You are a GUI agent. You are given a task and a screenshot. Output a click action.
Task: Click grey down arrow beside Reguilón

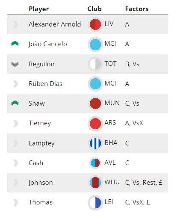pyautogui.click(x=15, y=64)
